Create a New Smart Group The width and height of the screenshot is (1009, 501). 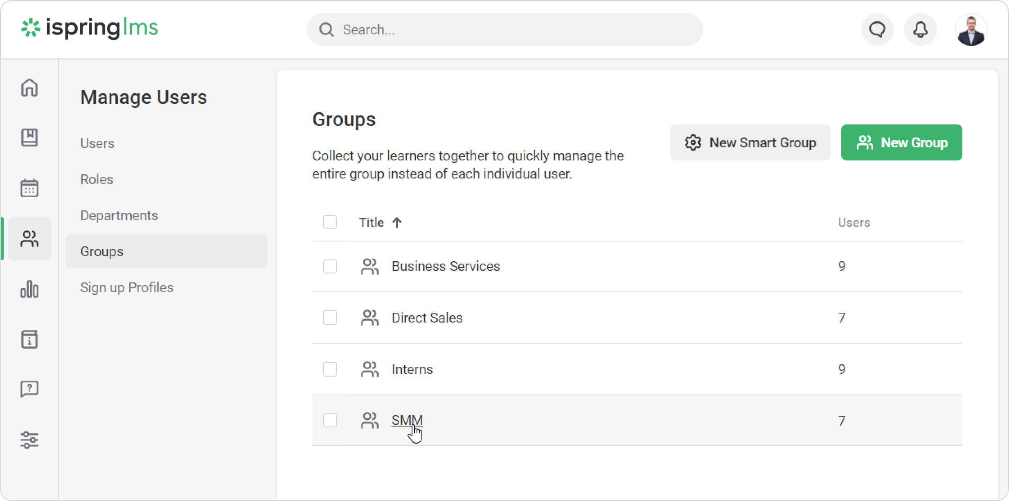pos(750,142)
